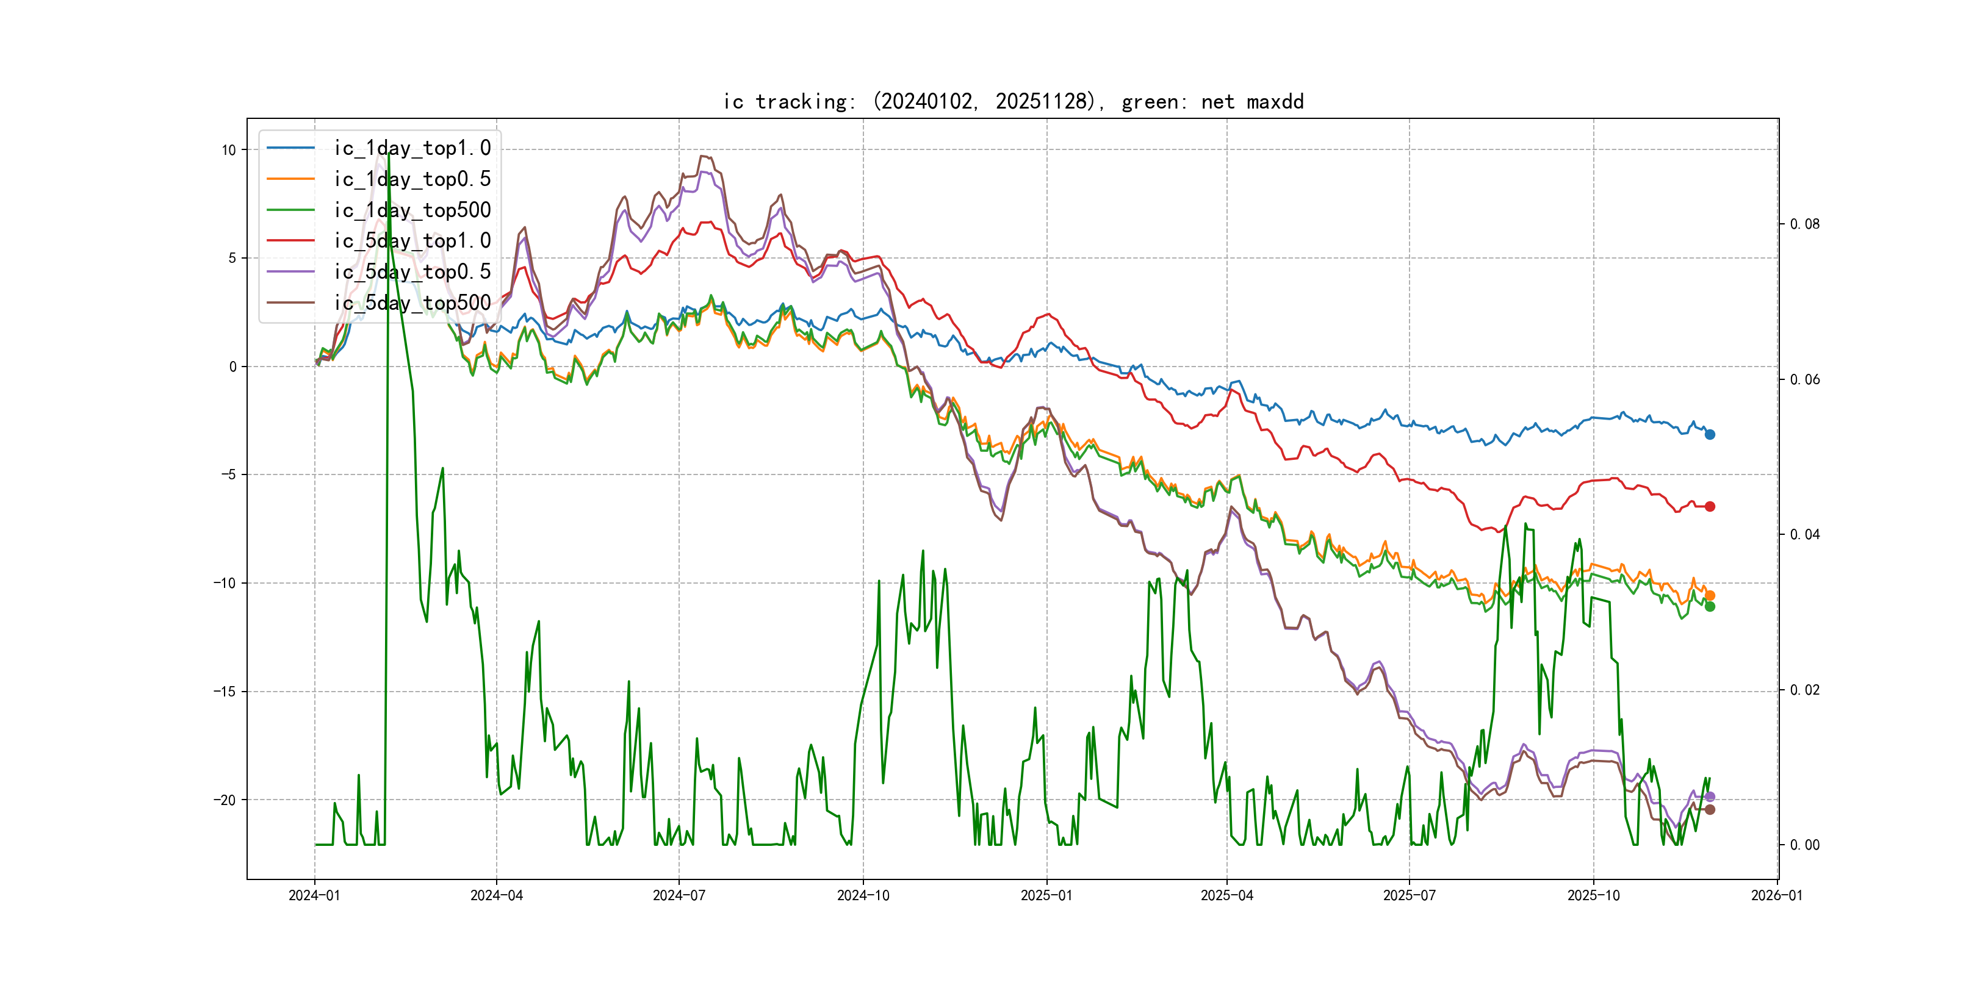
Task: Click the 2026-01 x-axis tick label
Action: (1777, 895)
